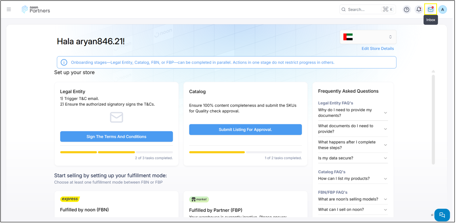Image resolution: width=456 pixels, height=223 pixels.
Task: Expand 'What can I sell on noon?'
Action: pyautogui.click(x=353, y=210)
